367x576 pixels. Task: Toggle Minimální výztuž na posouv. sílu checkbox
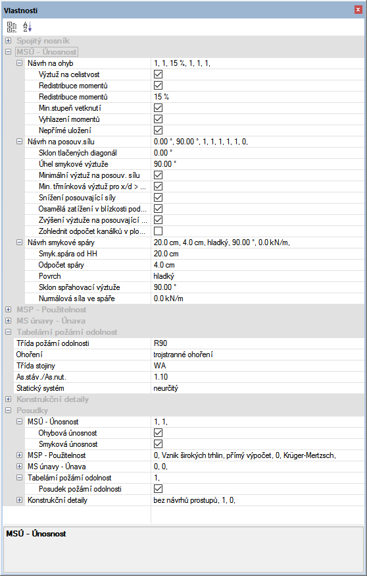[x=158, y=175]
